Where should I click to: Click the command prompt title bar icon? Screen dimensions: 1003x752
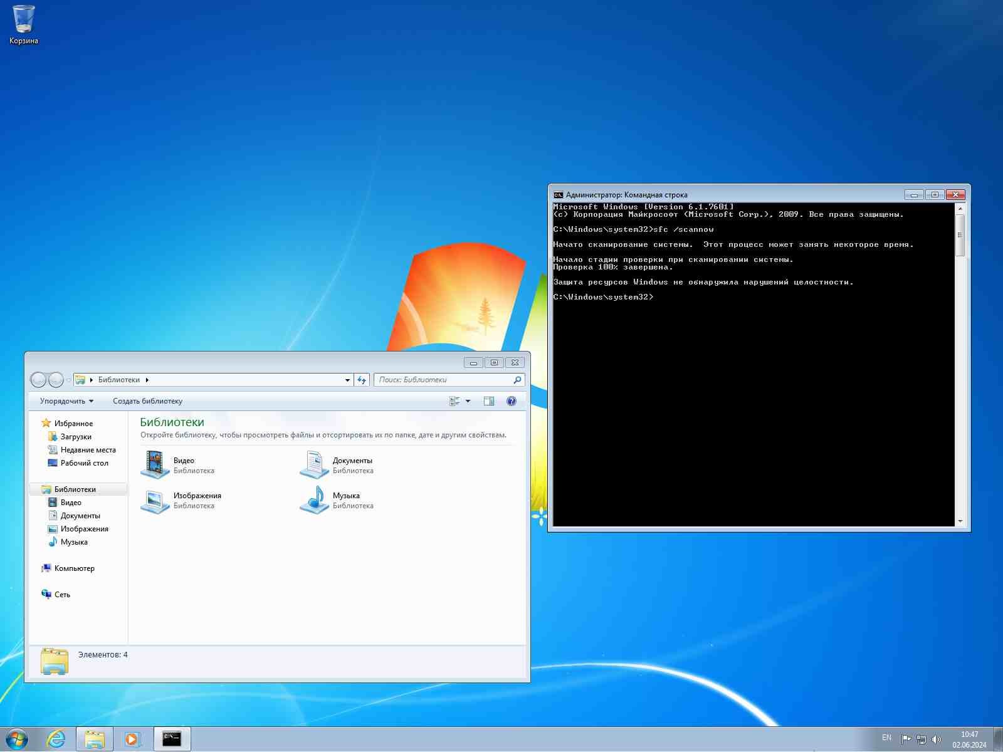(558, 195)
